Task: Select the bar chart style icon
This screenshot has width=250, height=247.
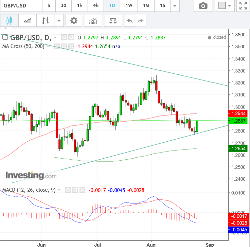Action: pyautogui.click(x=46, y=21)
